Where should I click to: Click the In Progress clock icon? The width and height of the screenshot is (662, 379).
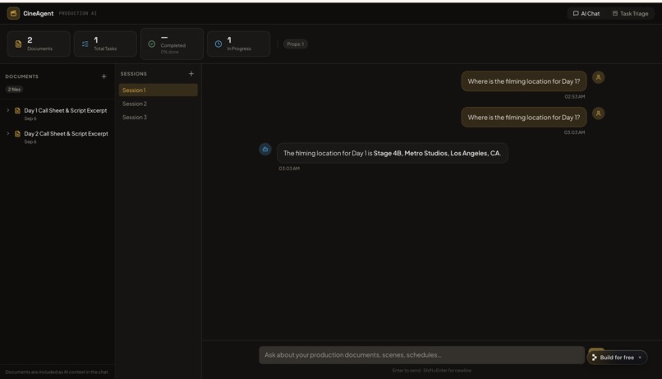(x=218, y=44)
